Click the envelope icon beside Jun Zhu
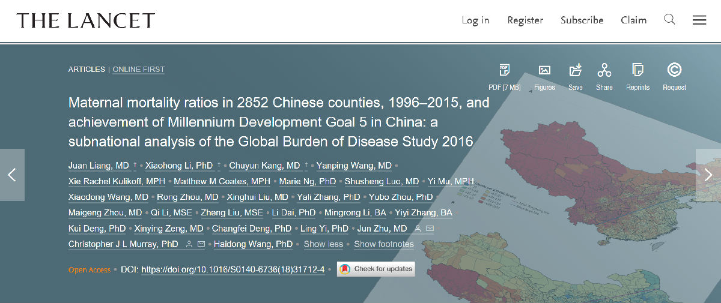721x303 pixels. point(430,229)
